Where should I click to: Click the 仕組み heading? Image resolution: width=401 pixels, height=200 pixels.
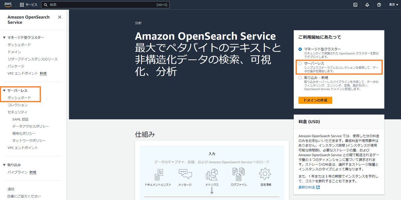pos(145,135)
